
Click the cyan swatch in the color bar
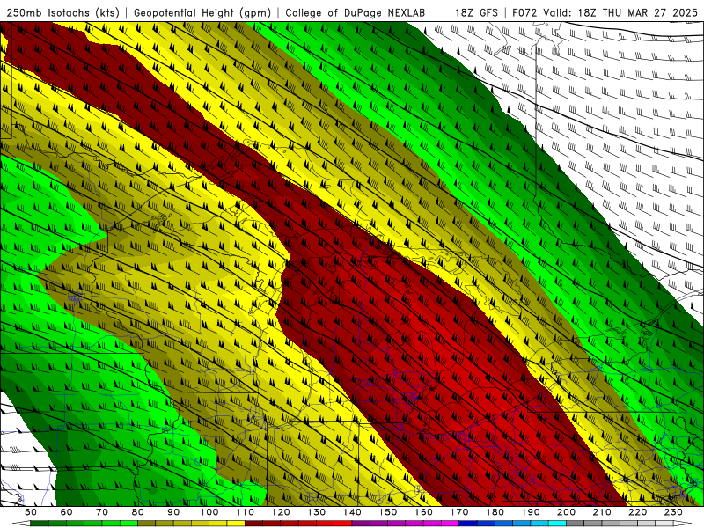557,524
